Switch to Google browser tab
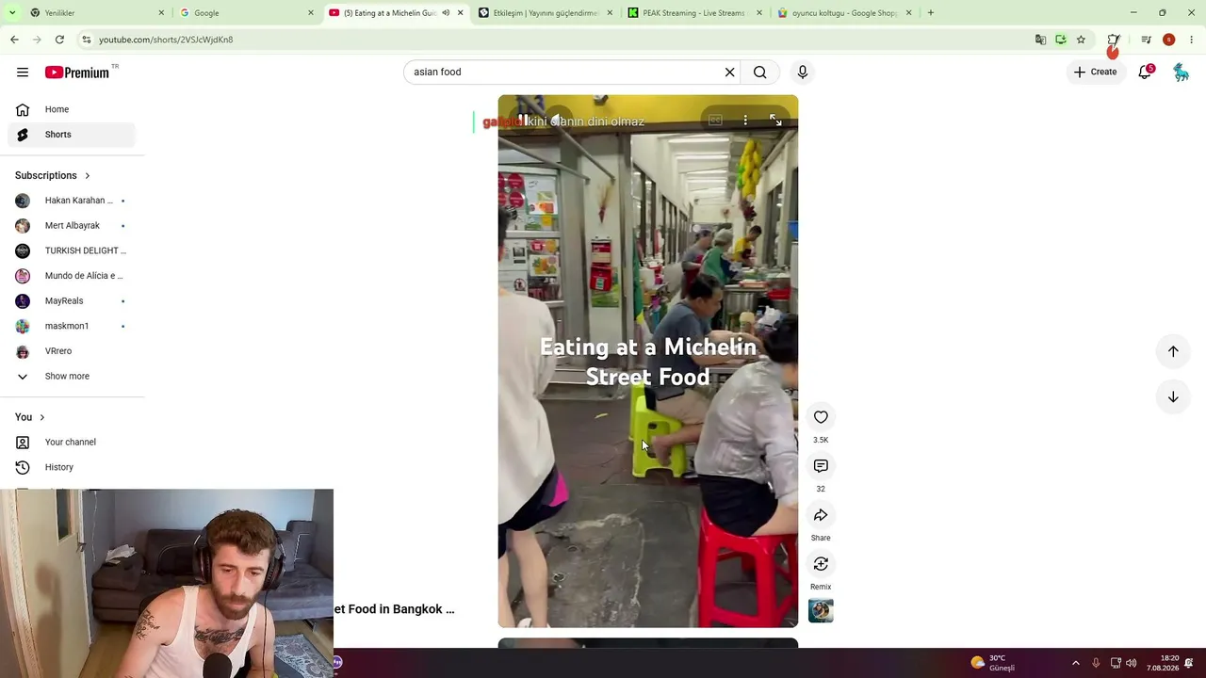 pyautogui.click(x=245, y=13)
